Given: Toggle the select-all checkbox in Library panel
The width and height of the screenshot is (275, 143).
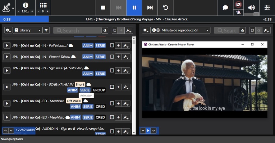Looking at the screenshot, I should (x=115, y=30).
